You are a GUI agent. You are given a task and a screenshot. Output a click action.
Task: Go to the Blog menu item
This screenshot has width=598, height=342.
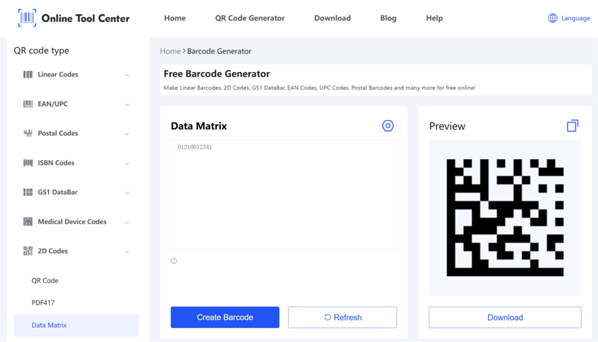pos(388,18)
